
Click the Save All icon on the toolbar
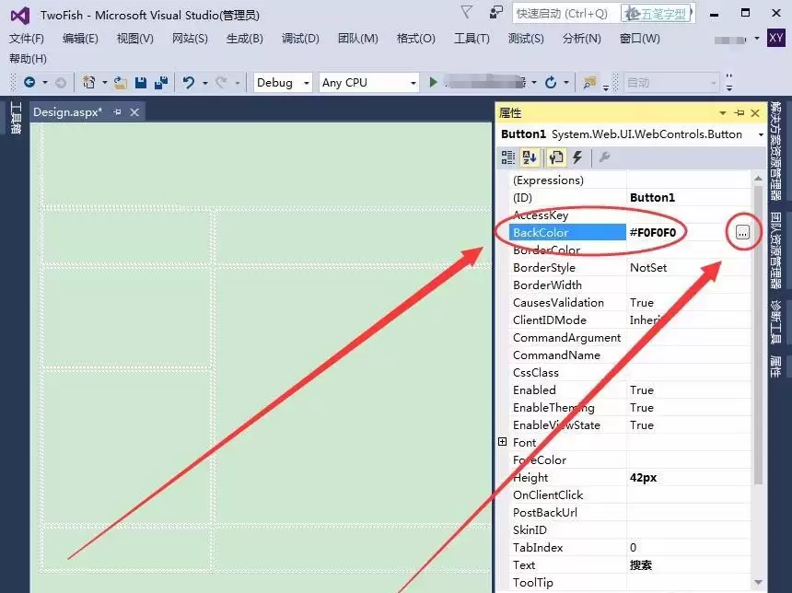(x=161, y=83)
